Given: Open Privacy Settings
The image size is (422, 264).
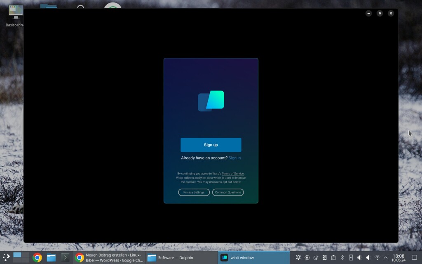Looking at the screenshot, I should [x=194, y=192].
